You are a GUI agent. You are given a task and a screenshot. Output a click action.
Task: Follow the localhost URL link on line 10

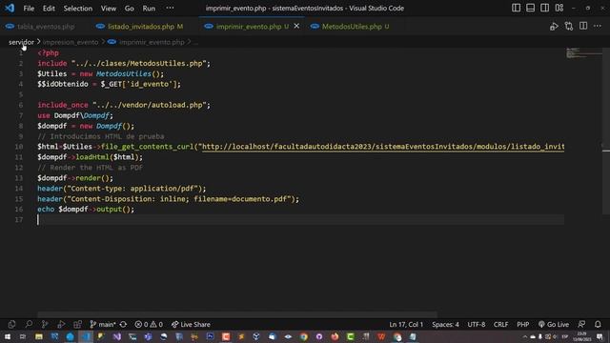(x=383, y=147)
